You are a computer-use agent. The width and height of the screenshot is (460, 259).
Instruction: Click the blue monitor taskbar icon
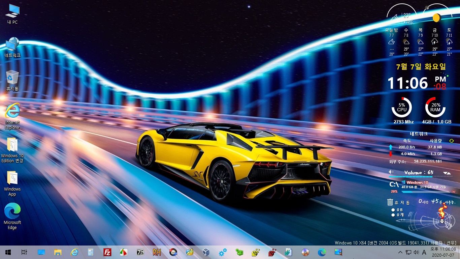coord(41,252)
